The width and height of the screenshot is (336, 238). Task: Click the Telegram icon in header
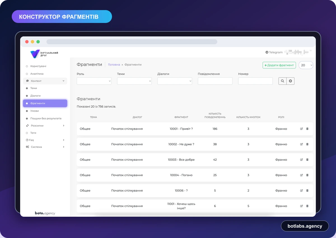pyautogui.click(x=267, y=52)
